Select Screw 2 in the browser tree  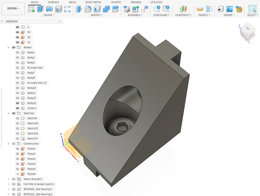pyautogui.click(x=32, y=108)
